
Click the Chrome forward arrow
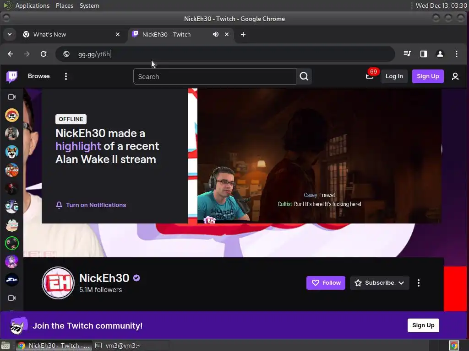click(27, 54)
